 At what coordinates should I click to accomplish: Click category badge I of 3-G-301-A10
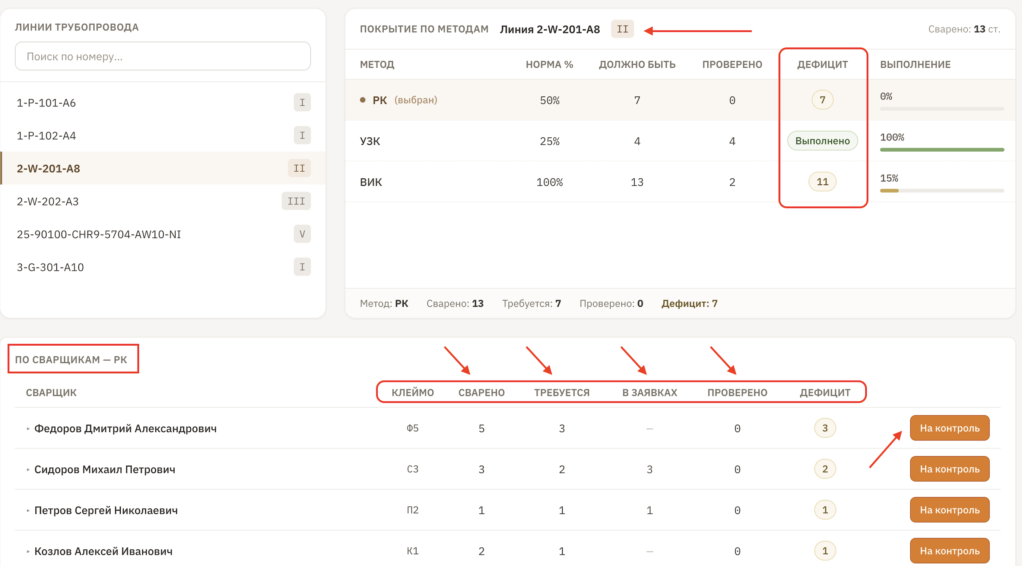[302, 267]
